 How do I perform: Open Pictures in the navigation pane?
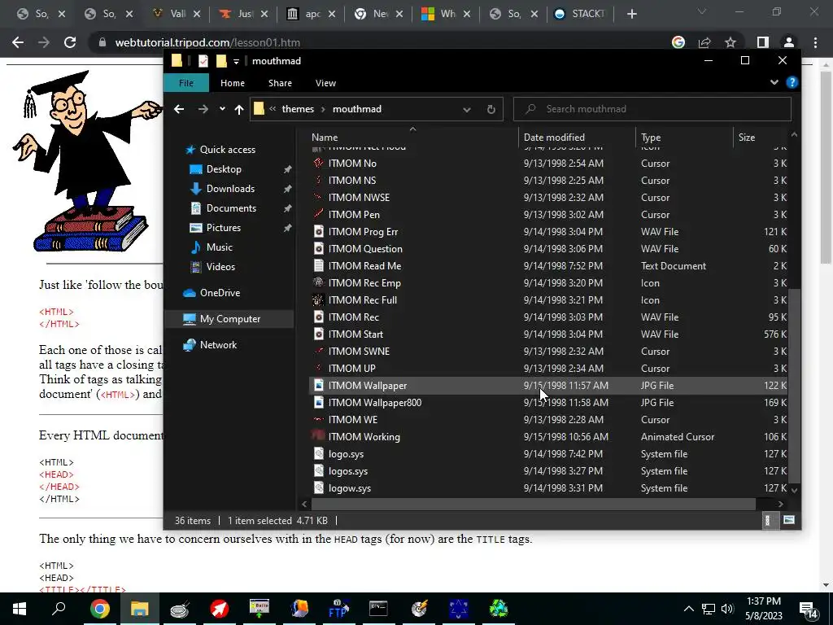223,228
